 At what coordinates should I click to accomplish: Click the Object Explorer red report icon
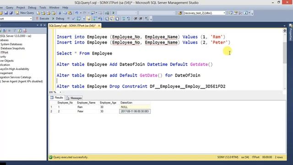25,31
